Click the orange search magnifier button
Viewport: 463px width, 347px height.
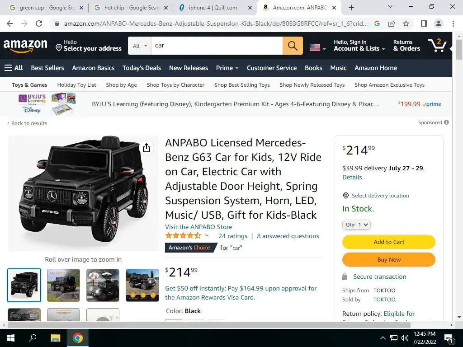coord(293,46)
